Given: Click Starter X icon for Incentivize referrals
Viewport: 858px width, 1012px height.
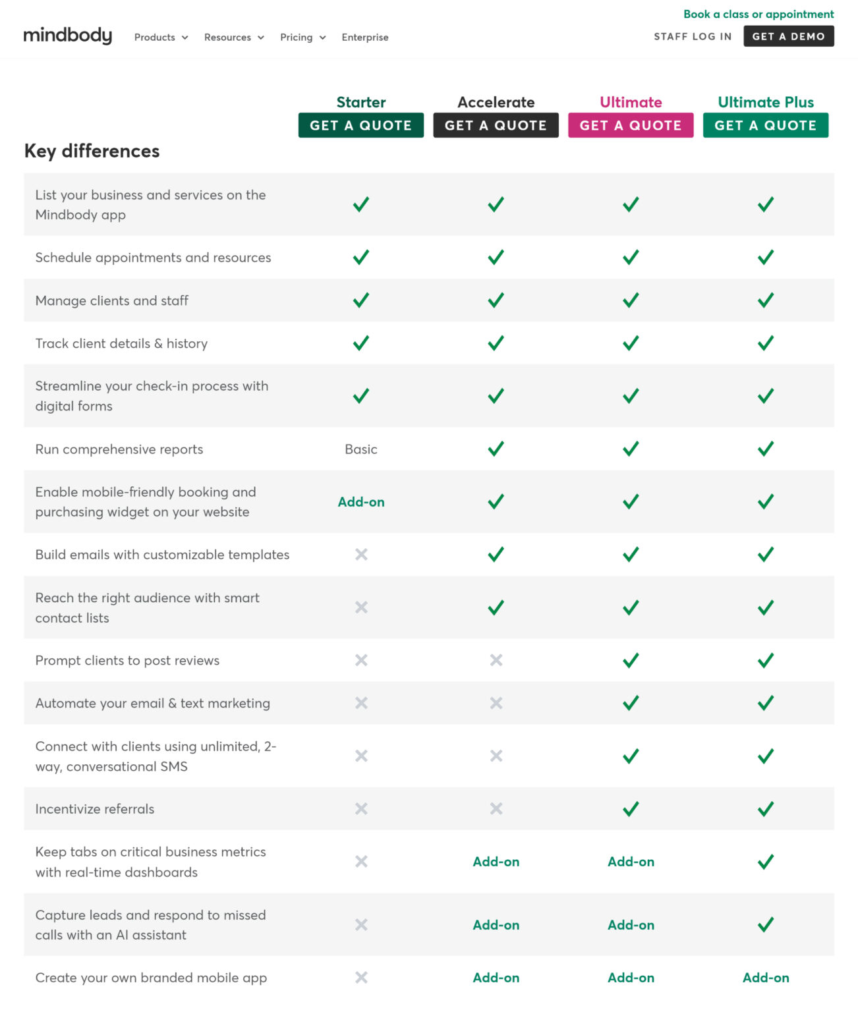Looking at the screenshot, I should [361, 808].
